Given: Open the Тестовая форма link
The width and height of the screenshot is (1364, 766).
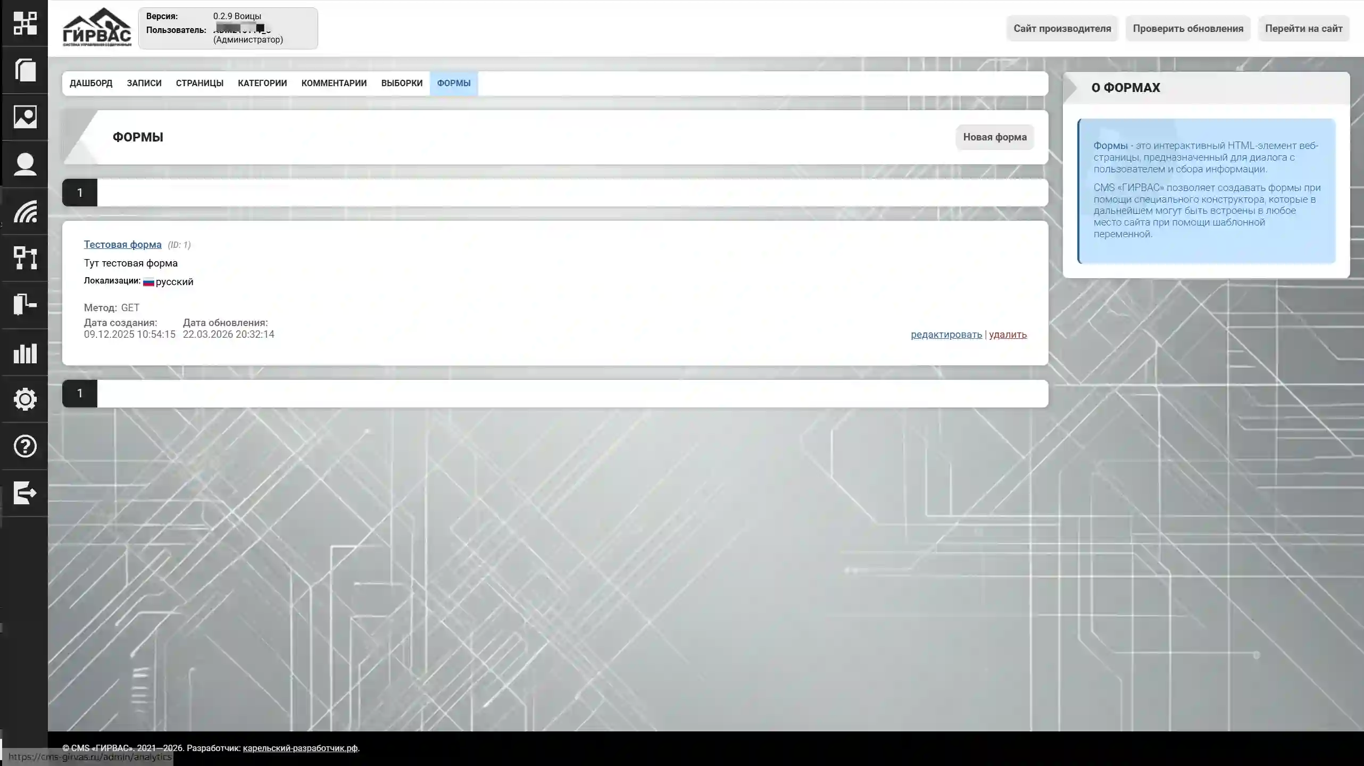Looking at the screenshot, I should 122,245.
